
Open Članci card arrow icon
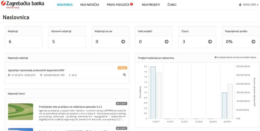tap(210, 42)
